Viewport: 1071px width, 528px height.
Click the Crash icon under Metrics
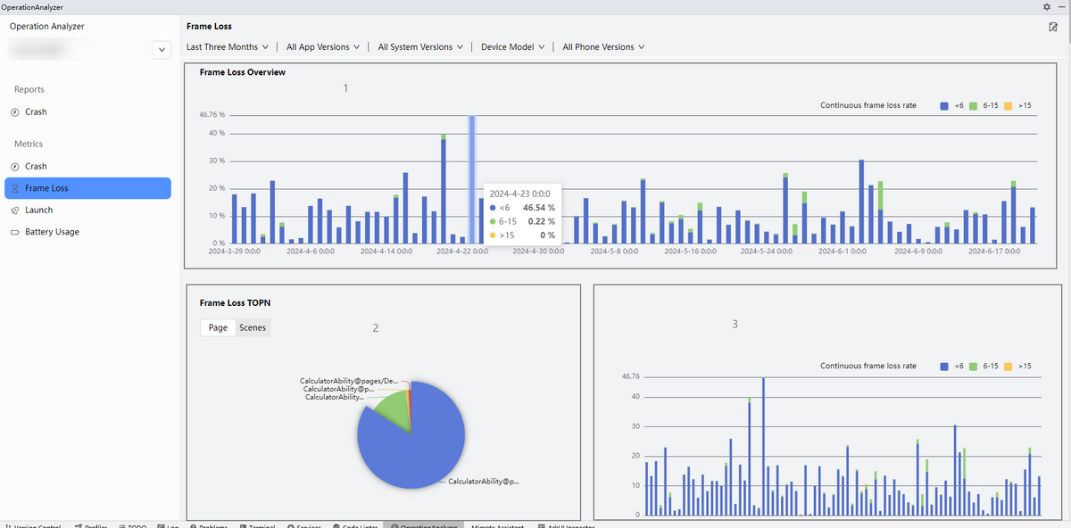pos(14,167)
